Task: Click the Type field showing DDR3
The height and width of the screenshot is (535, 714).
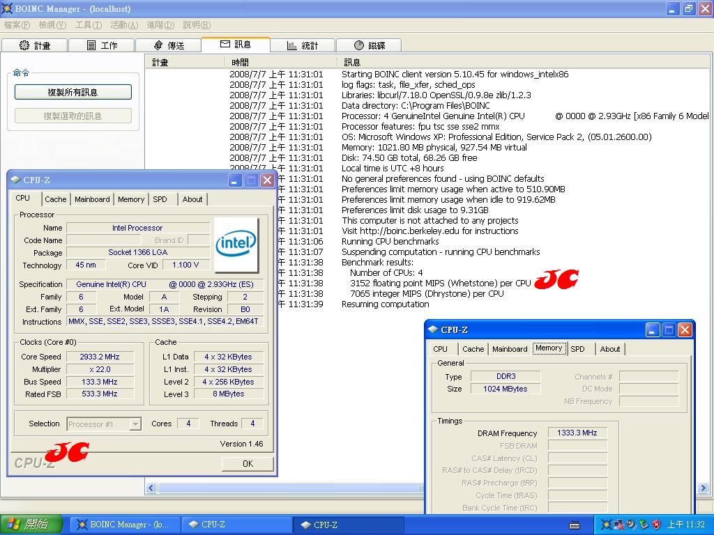Action: 506,376
